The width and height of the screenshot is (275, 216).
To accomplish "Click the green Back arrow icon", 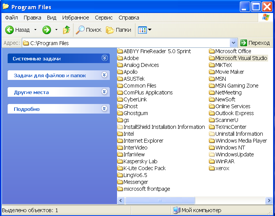I will click(10, 30).
